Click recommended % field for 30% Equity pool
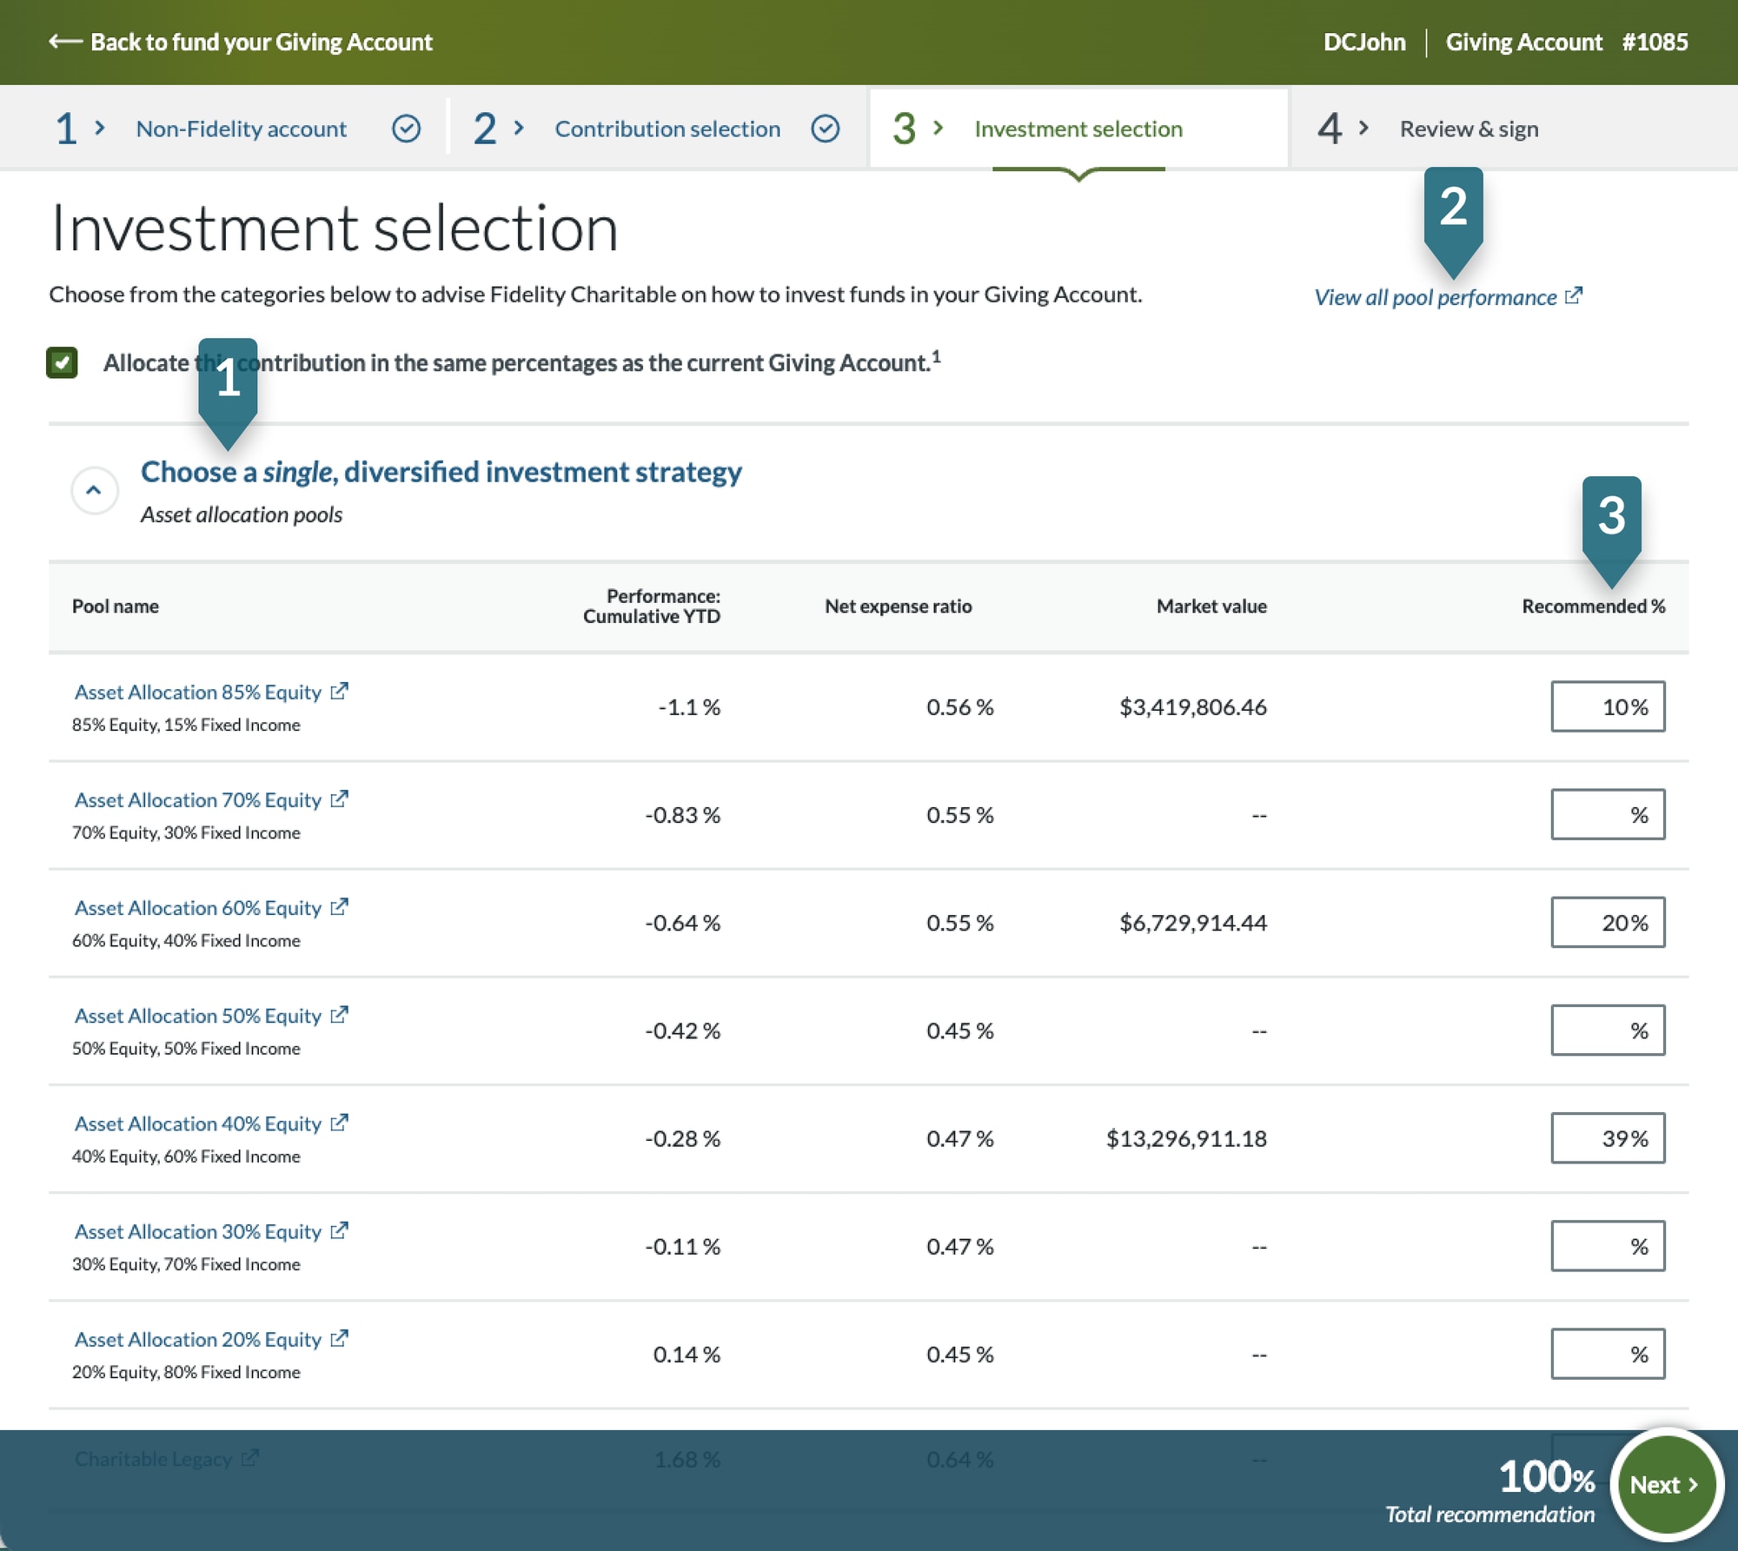Screen dimensions: 1738x1551 point(1608,1245)
